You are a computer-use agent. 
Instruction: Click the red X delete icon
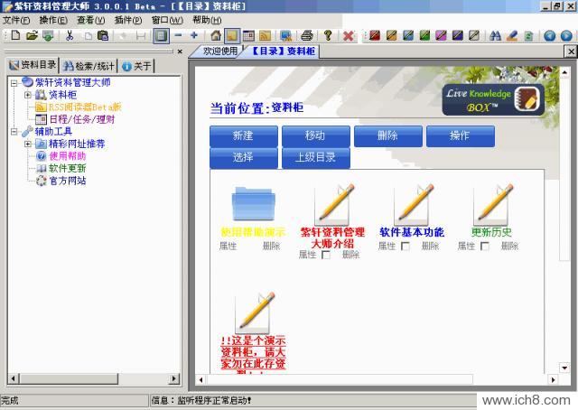tap(348, 36)
